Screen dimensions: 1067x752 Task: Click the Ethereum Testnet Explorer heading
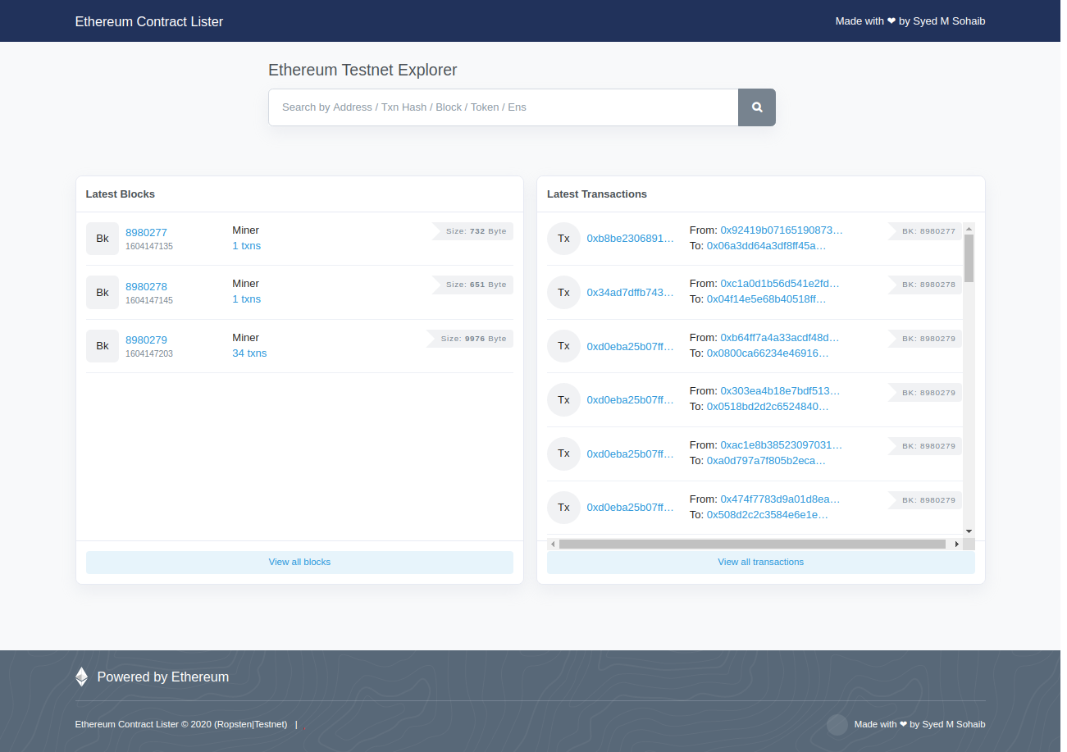[x=363, y=70]
